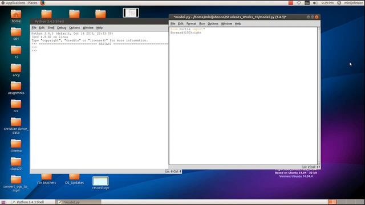The height and width of the screenshot is (205, 365).
Task: Open Window menu in model.py editor
Action: tap(226, 24)
